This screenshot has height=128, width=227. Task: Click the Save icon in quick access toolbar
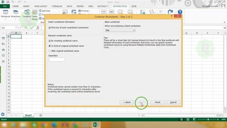coord(8,2)
